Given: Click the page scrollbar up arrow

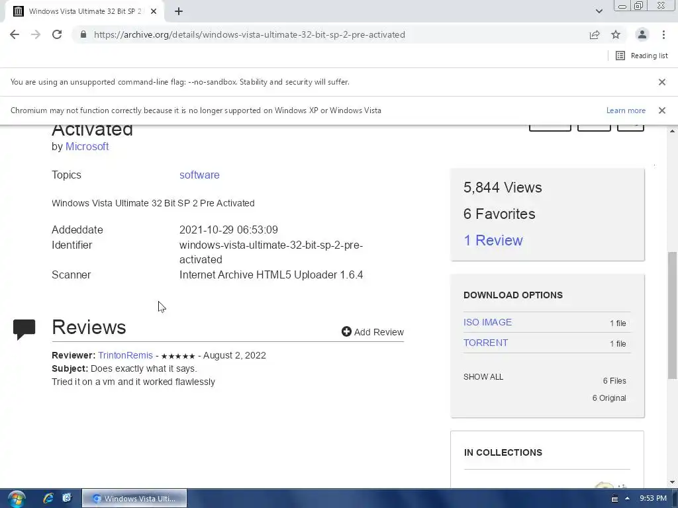Looking at the screenshot, I should 673,131.
